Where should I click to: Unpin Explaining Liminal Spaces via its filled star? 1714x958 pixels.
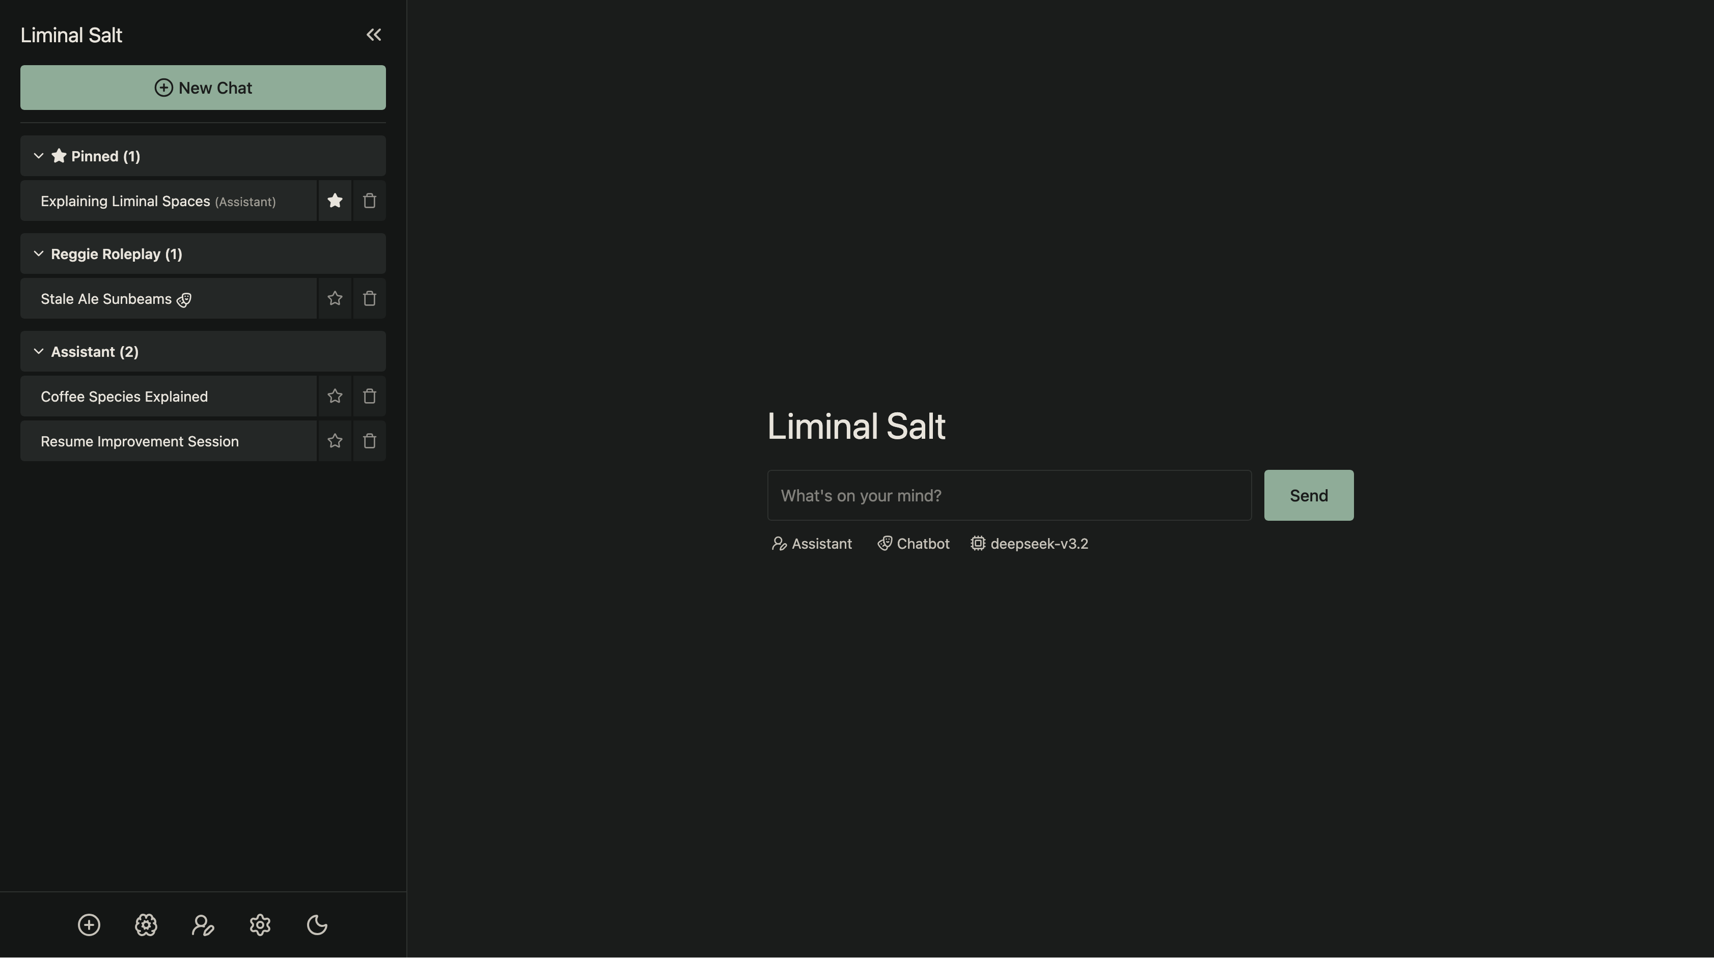(x=335, y=200)
